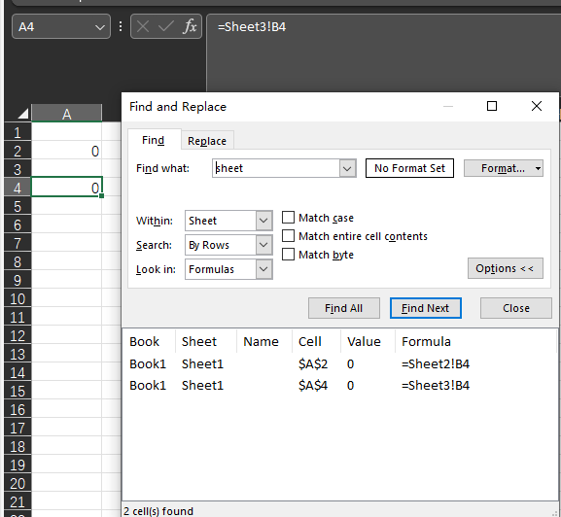The height and width of the screenshot is (517, 561).
Task: Click the =Sheet2!B4 formula in results
Action: tap(436, 364)
